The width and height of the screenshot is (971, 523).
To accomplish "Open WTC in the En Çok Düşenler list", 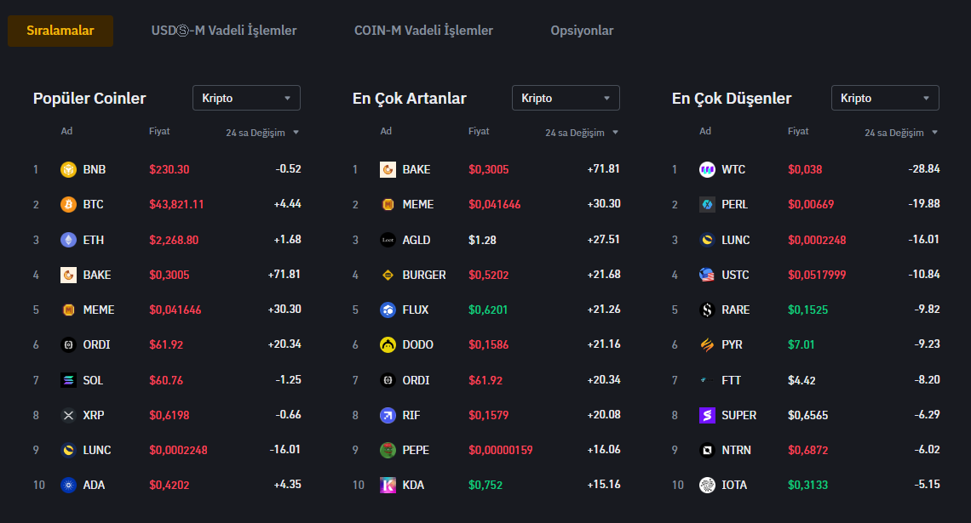I will (x=733, y=169).
